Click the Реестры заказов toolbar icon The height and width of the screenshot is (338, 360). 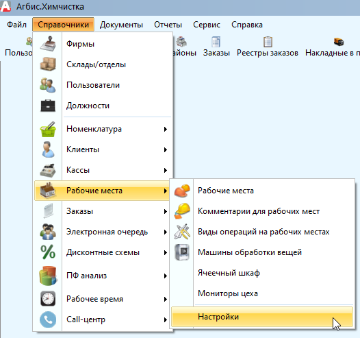tap(268, 42)
